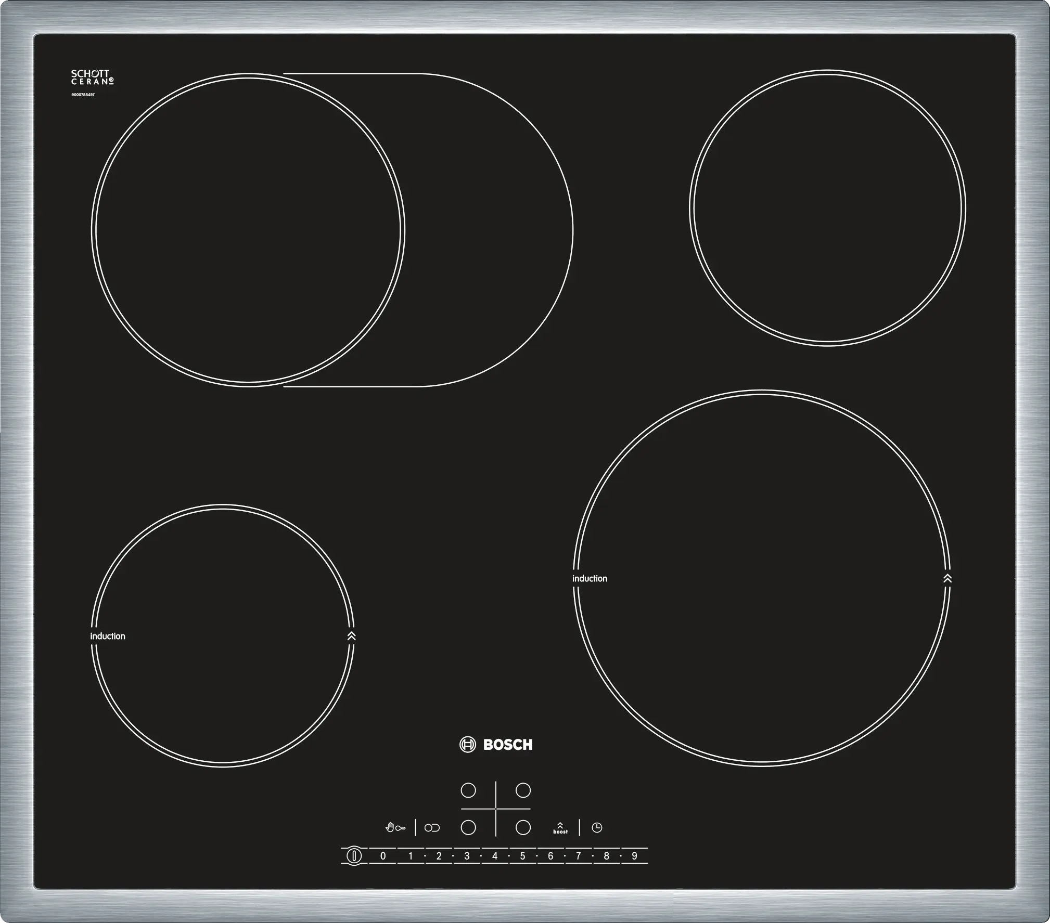Select the rear right hotplate circle
Screen dimensions: 1050x923
(523, 790)
